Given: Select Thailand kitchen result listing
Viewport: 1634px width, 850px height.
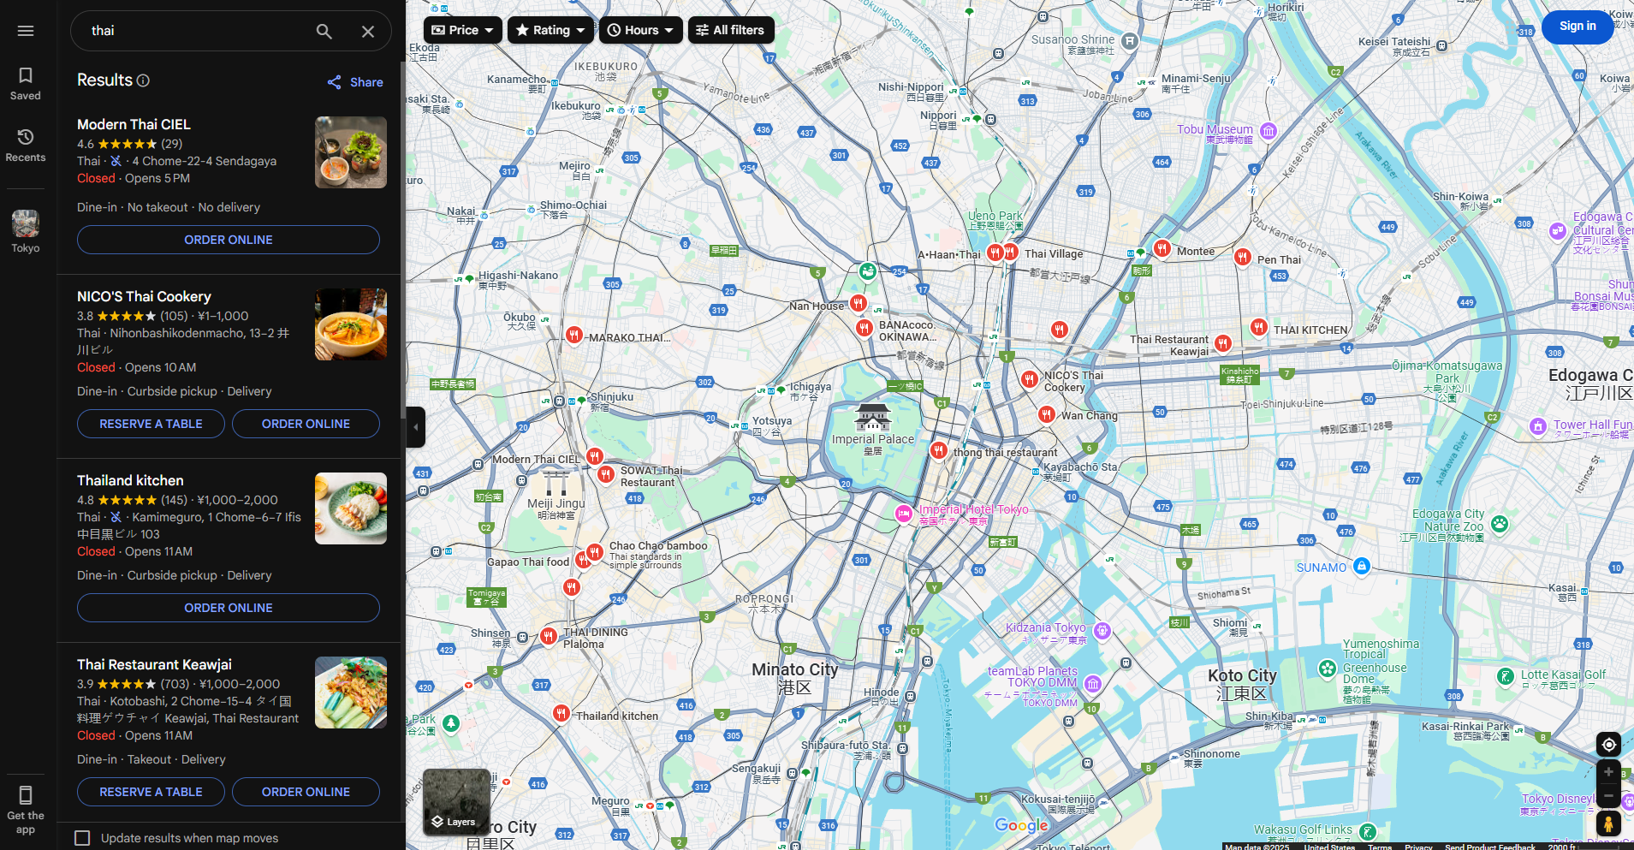Looking at the screenshot, I should point(130,481).
